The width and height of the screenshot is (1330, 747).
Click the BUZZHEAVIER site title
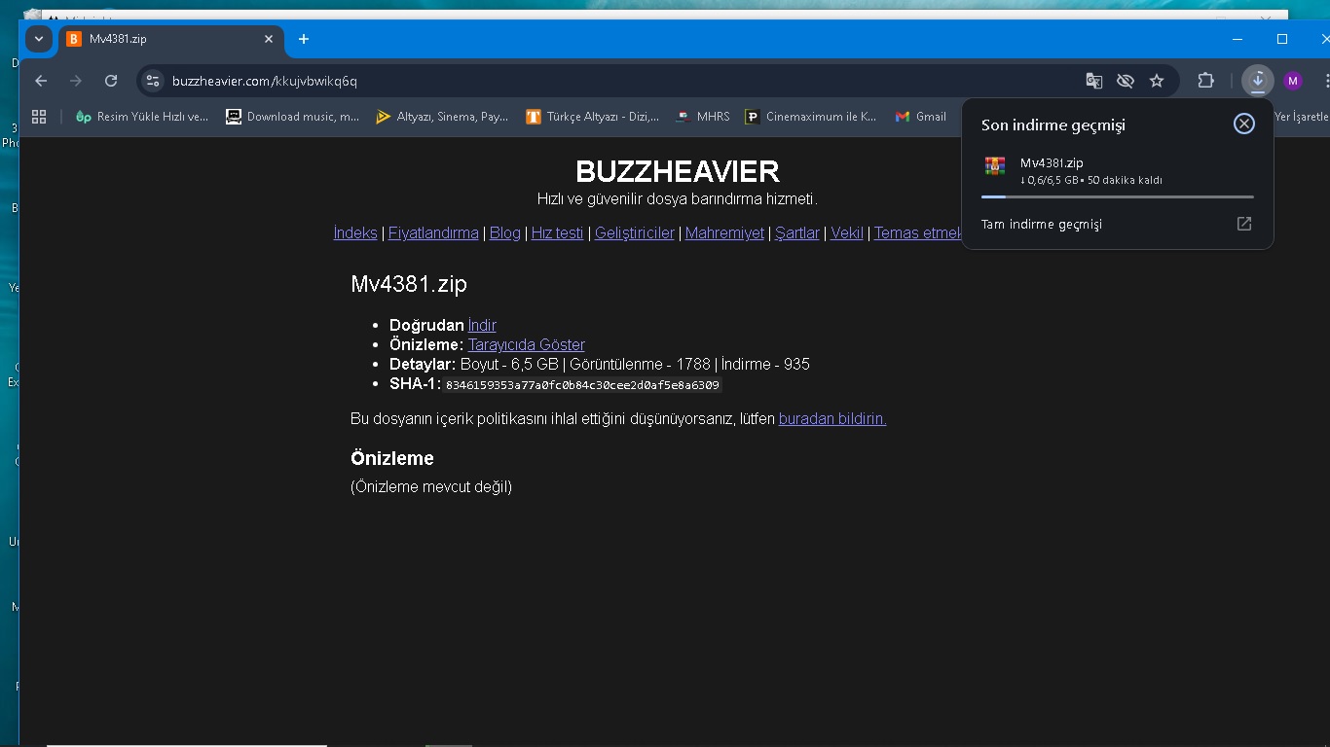678,171
